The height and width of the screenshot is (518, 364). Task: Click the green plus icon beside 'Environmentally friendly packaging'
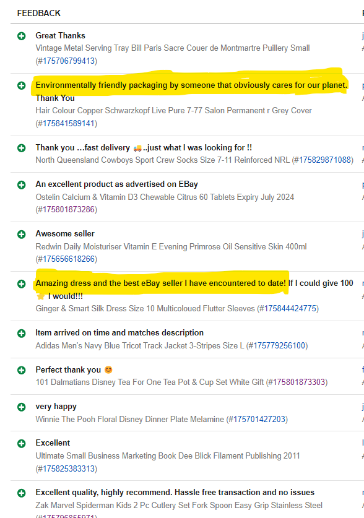click(22, 85)
